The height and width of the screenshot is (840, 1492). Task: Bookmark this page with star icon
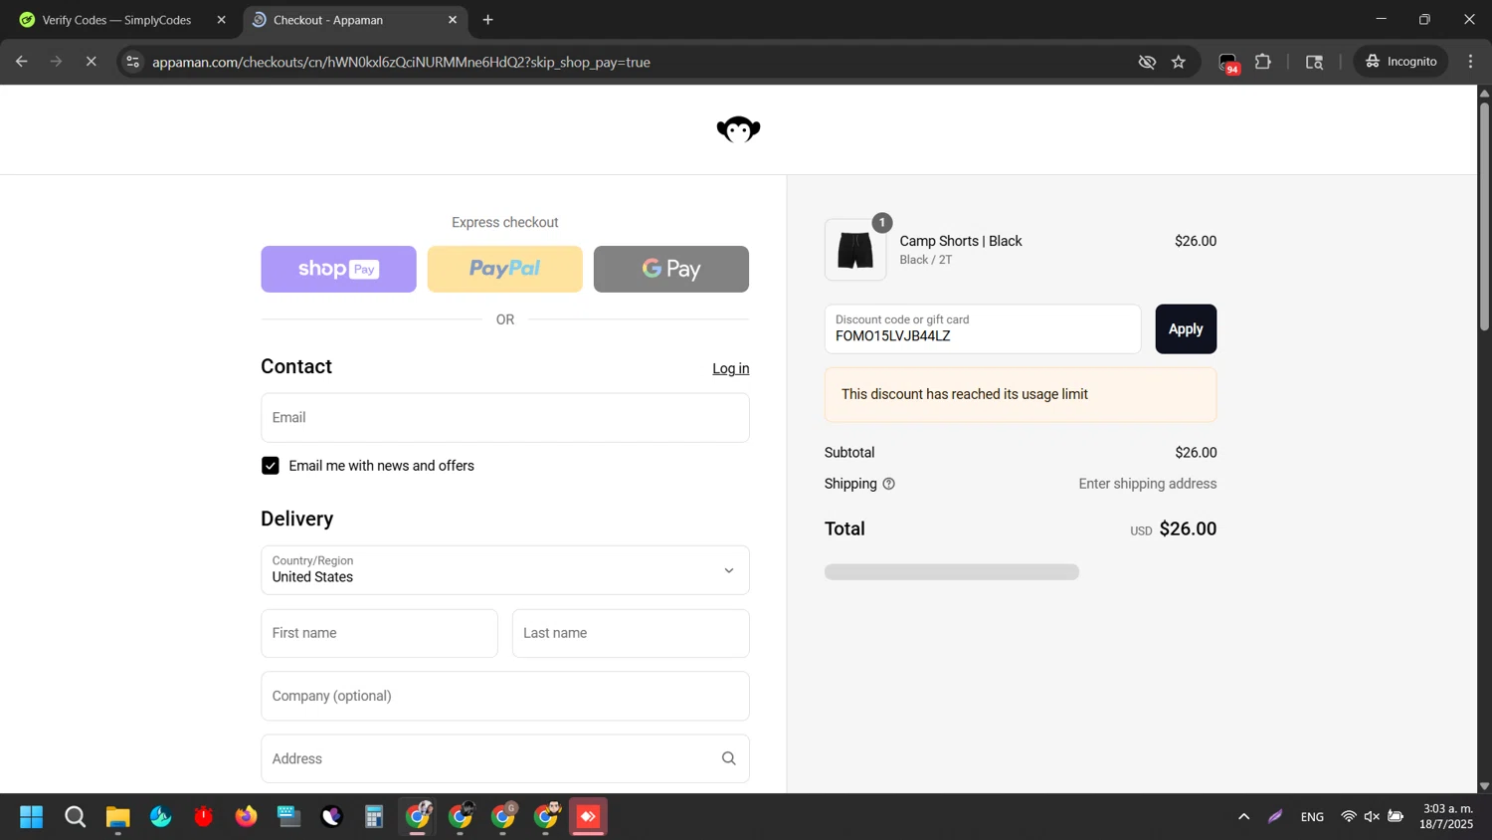tap(1179, 62)
